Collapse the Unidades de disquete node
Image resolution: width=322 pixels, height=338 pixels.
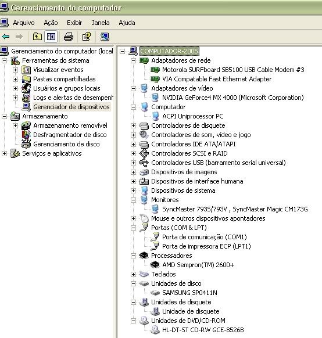click(133, 302)
